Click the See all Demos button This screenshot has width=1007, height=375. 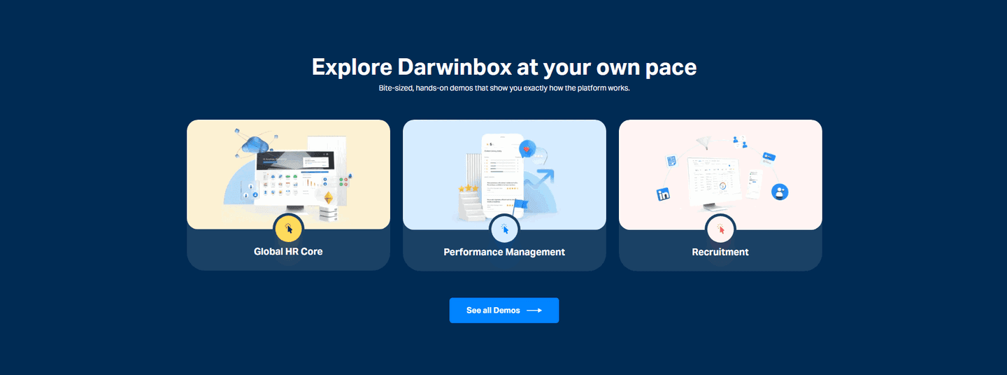coord(504,311)
